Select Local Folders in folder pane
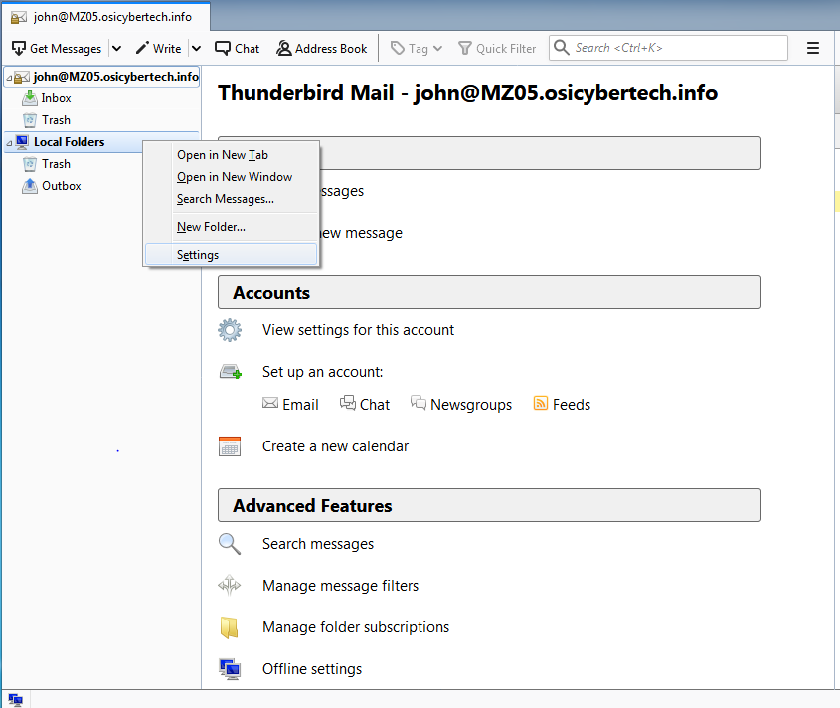 (x=70, y=142)
